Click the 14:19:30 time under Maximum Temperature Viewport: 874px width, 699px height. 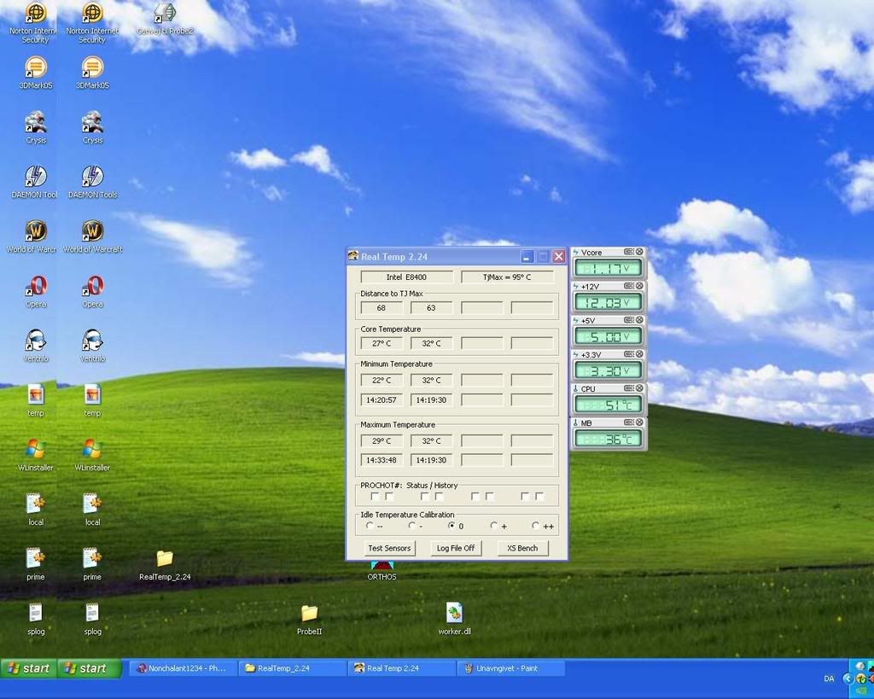click(x=431, y=460)
